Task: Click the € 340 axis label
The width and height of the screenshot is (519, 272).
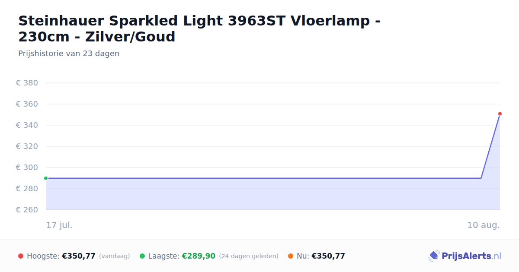Action: click(27, 125)
